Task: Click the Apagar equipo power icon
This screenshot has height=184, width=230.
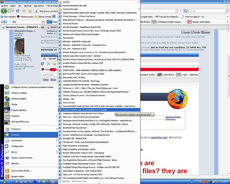Action: tap(7, 176)
